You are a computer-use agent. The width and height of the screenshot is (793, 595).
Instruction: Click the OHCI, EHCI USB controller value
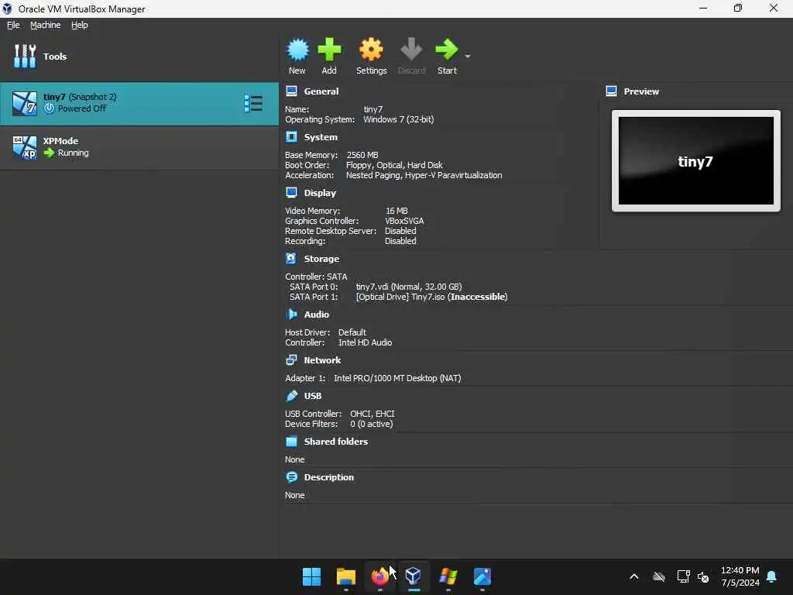point(372,414)
